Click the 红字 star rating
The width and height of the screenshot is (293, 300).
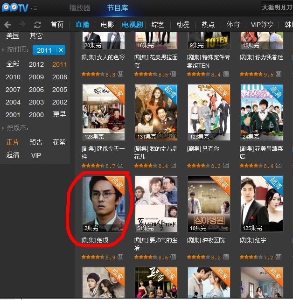click(x=251, y=257)
